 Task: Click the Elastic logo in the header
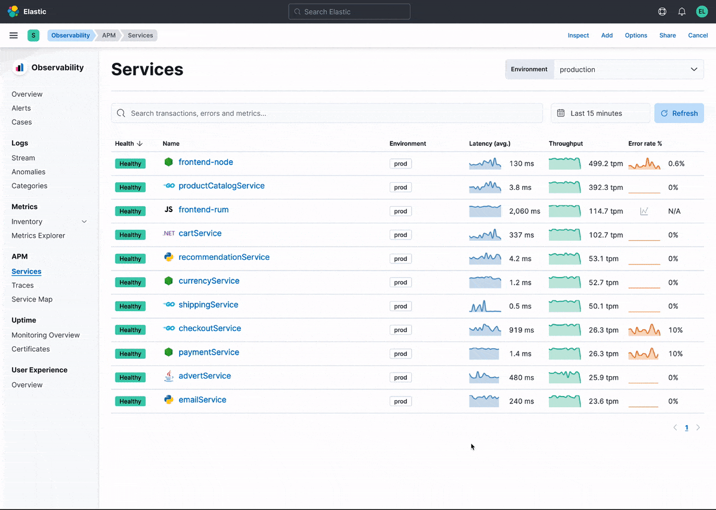coord(13,11)
